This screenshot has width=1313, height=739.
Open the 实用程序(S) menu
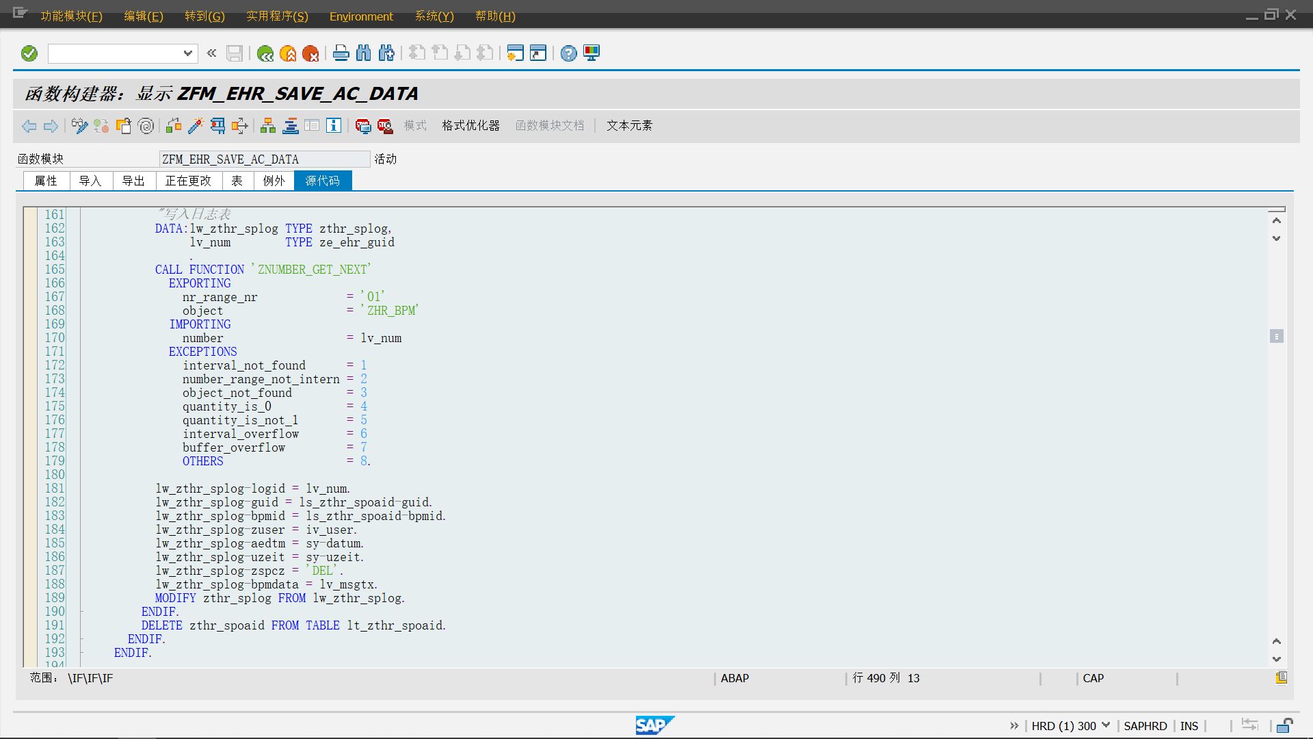click(277, 16)
